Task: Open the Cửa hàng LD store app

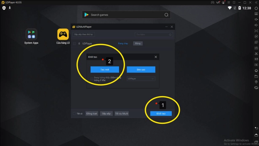Action: coord(63,36)
